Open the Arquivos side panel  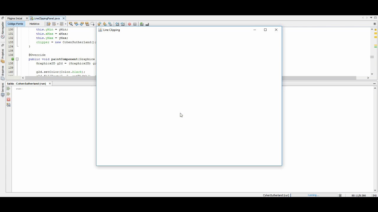3,73
